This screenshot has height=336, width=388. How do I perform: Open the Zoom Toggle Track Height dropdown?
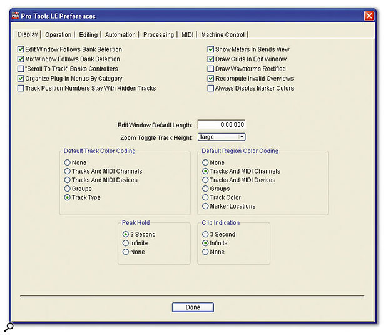click(222, 137)
